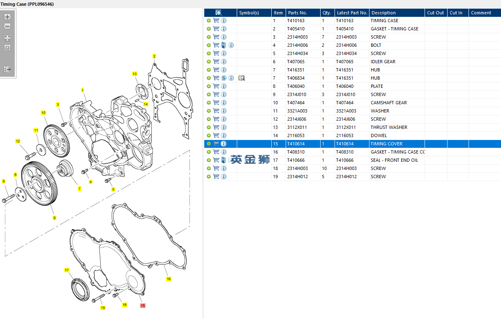501x319 pixels.
Task: Add CAMSHAFT GEAR to the cart
Action: (216, 103)
